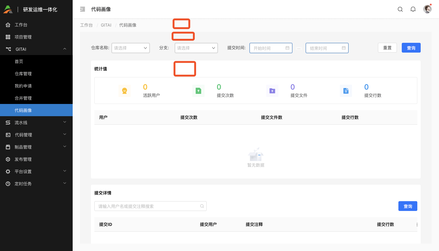Click the collapse sidebar menu icon

(82, 9)
